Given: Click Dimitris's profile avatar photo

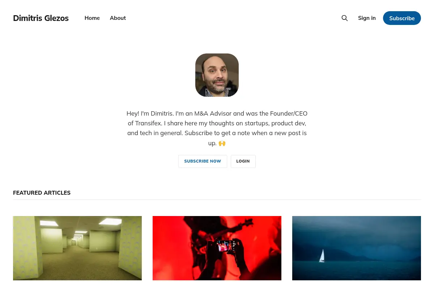Looking at the screenshot, I should pyautogui.click(x=217, y=75).
